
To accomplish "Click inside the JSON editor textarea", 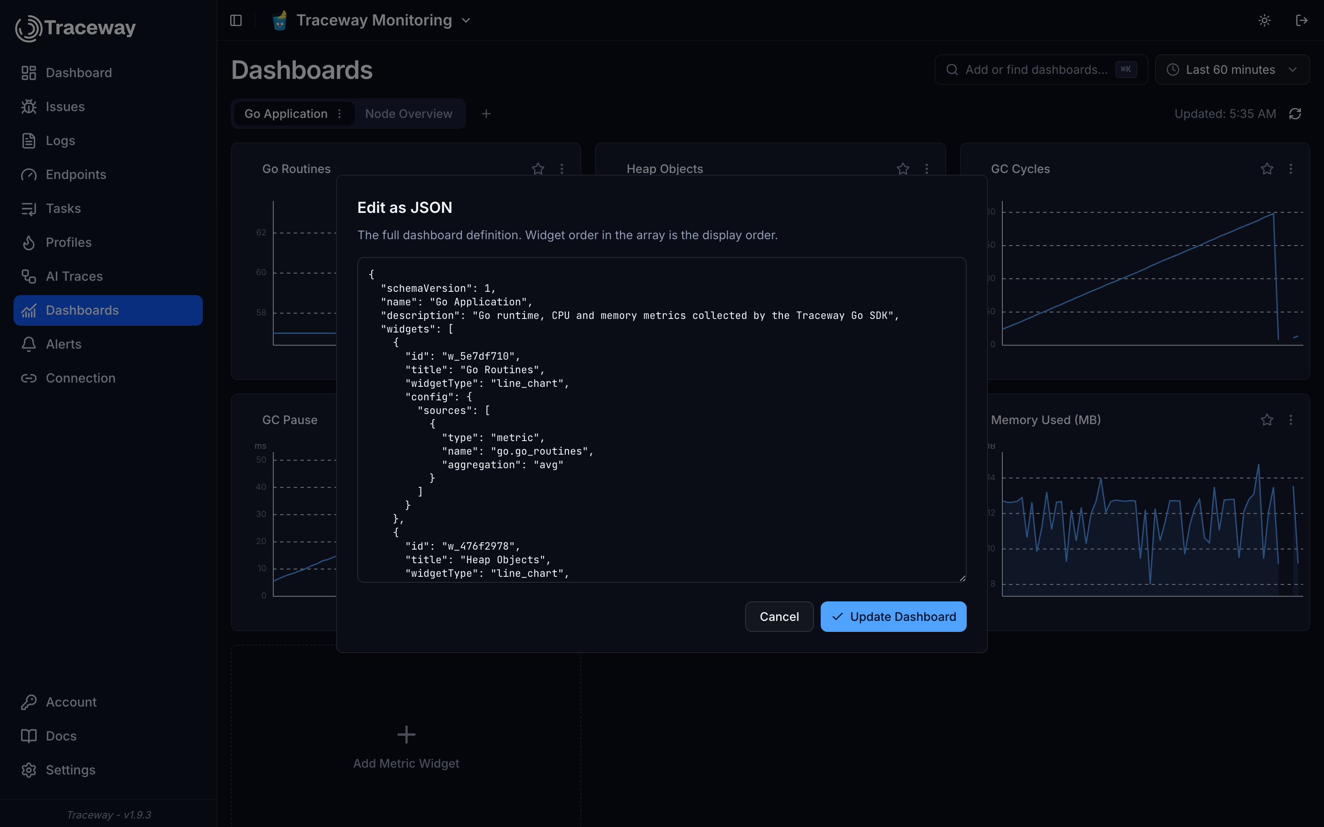I will (662, 419).
